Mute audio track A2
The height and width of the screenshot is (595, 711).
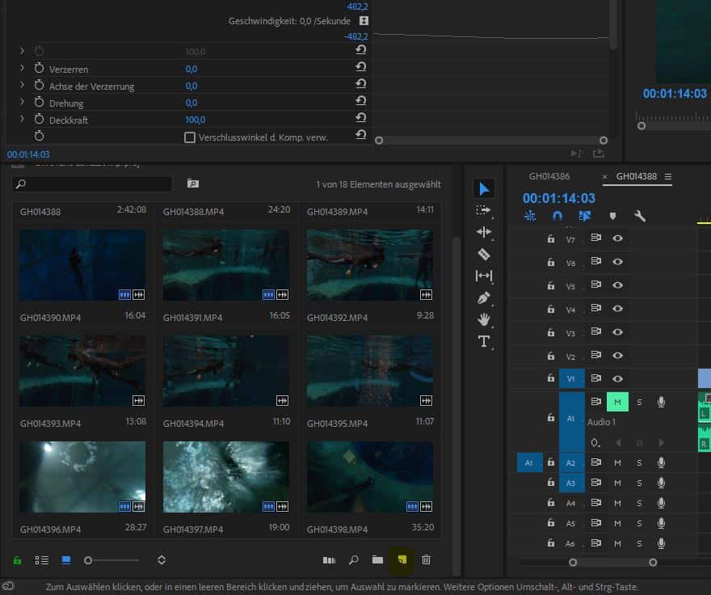617,463
